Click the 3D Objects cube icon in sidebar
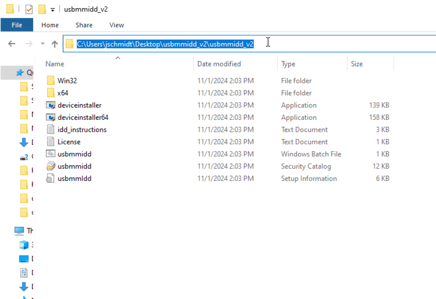 coord(24,245)
